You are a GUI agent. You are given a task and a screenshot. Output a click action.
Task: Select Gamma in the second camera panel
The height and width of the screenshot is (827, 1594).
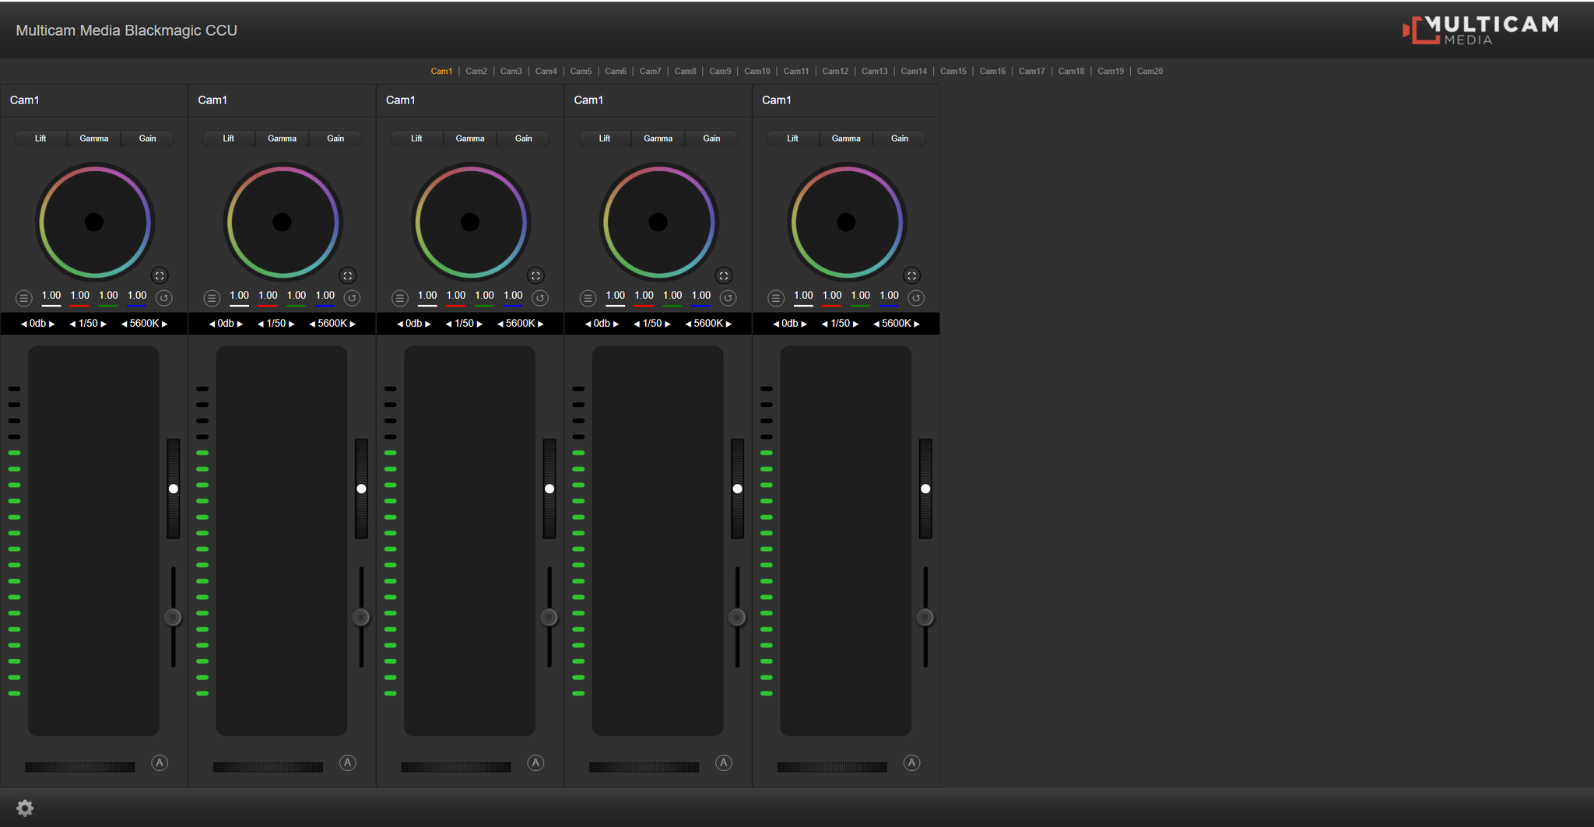click(282, 138)
